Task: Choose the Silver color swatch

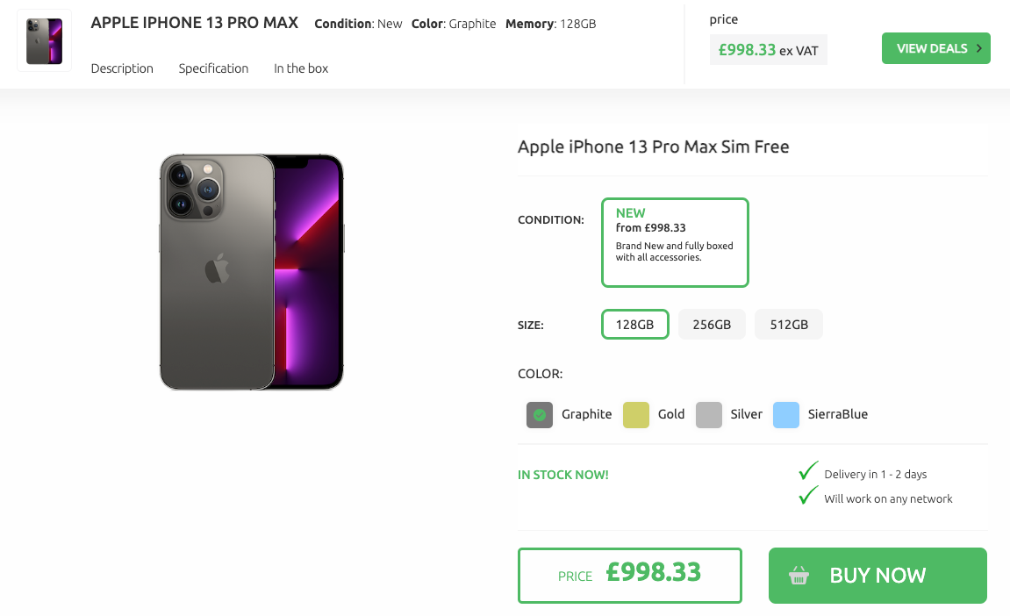Action: pyautogui.click(x=709, y=414)
